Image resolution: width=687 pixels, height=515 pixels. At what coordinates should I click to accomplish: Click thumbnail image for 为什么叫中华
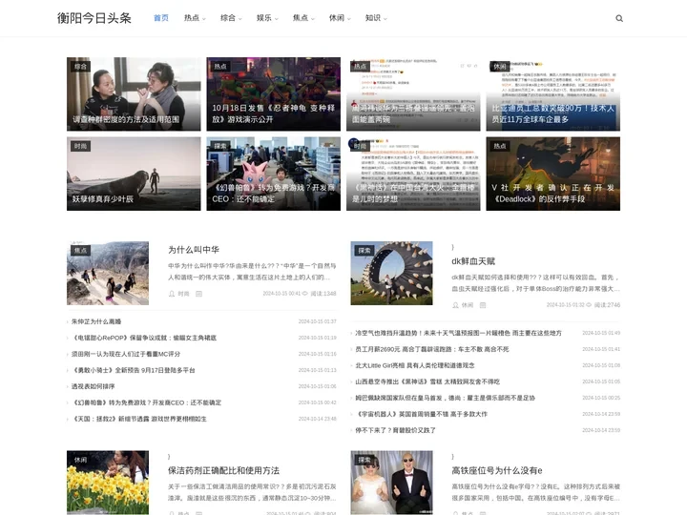[x=108, y=274]
